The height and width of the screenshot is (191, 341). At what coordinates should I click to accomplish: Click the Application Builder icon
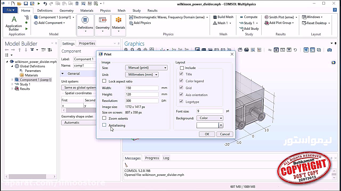pos(14,20)
